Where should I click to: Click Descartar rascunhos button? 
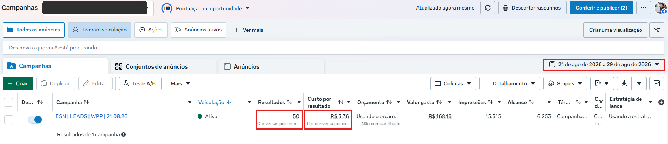(532, 8)
